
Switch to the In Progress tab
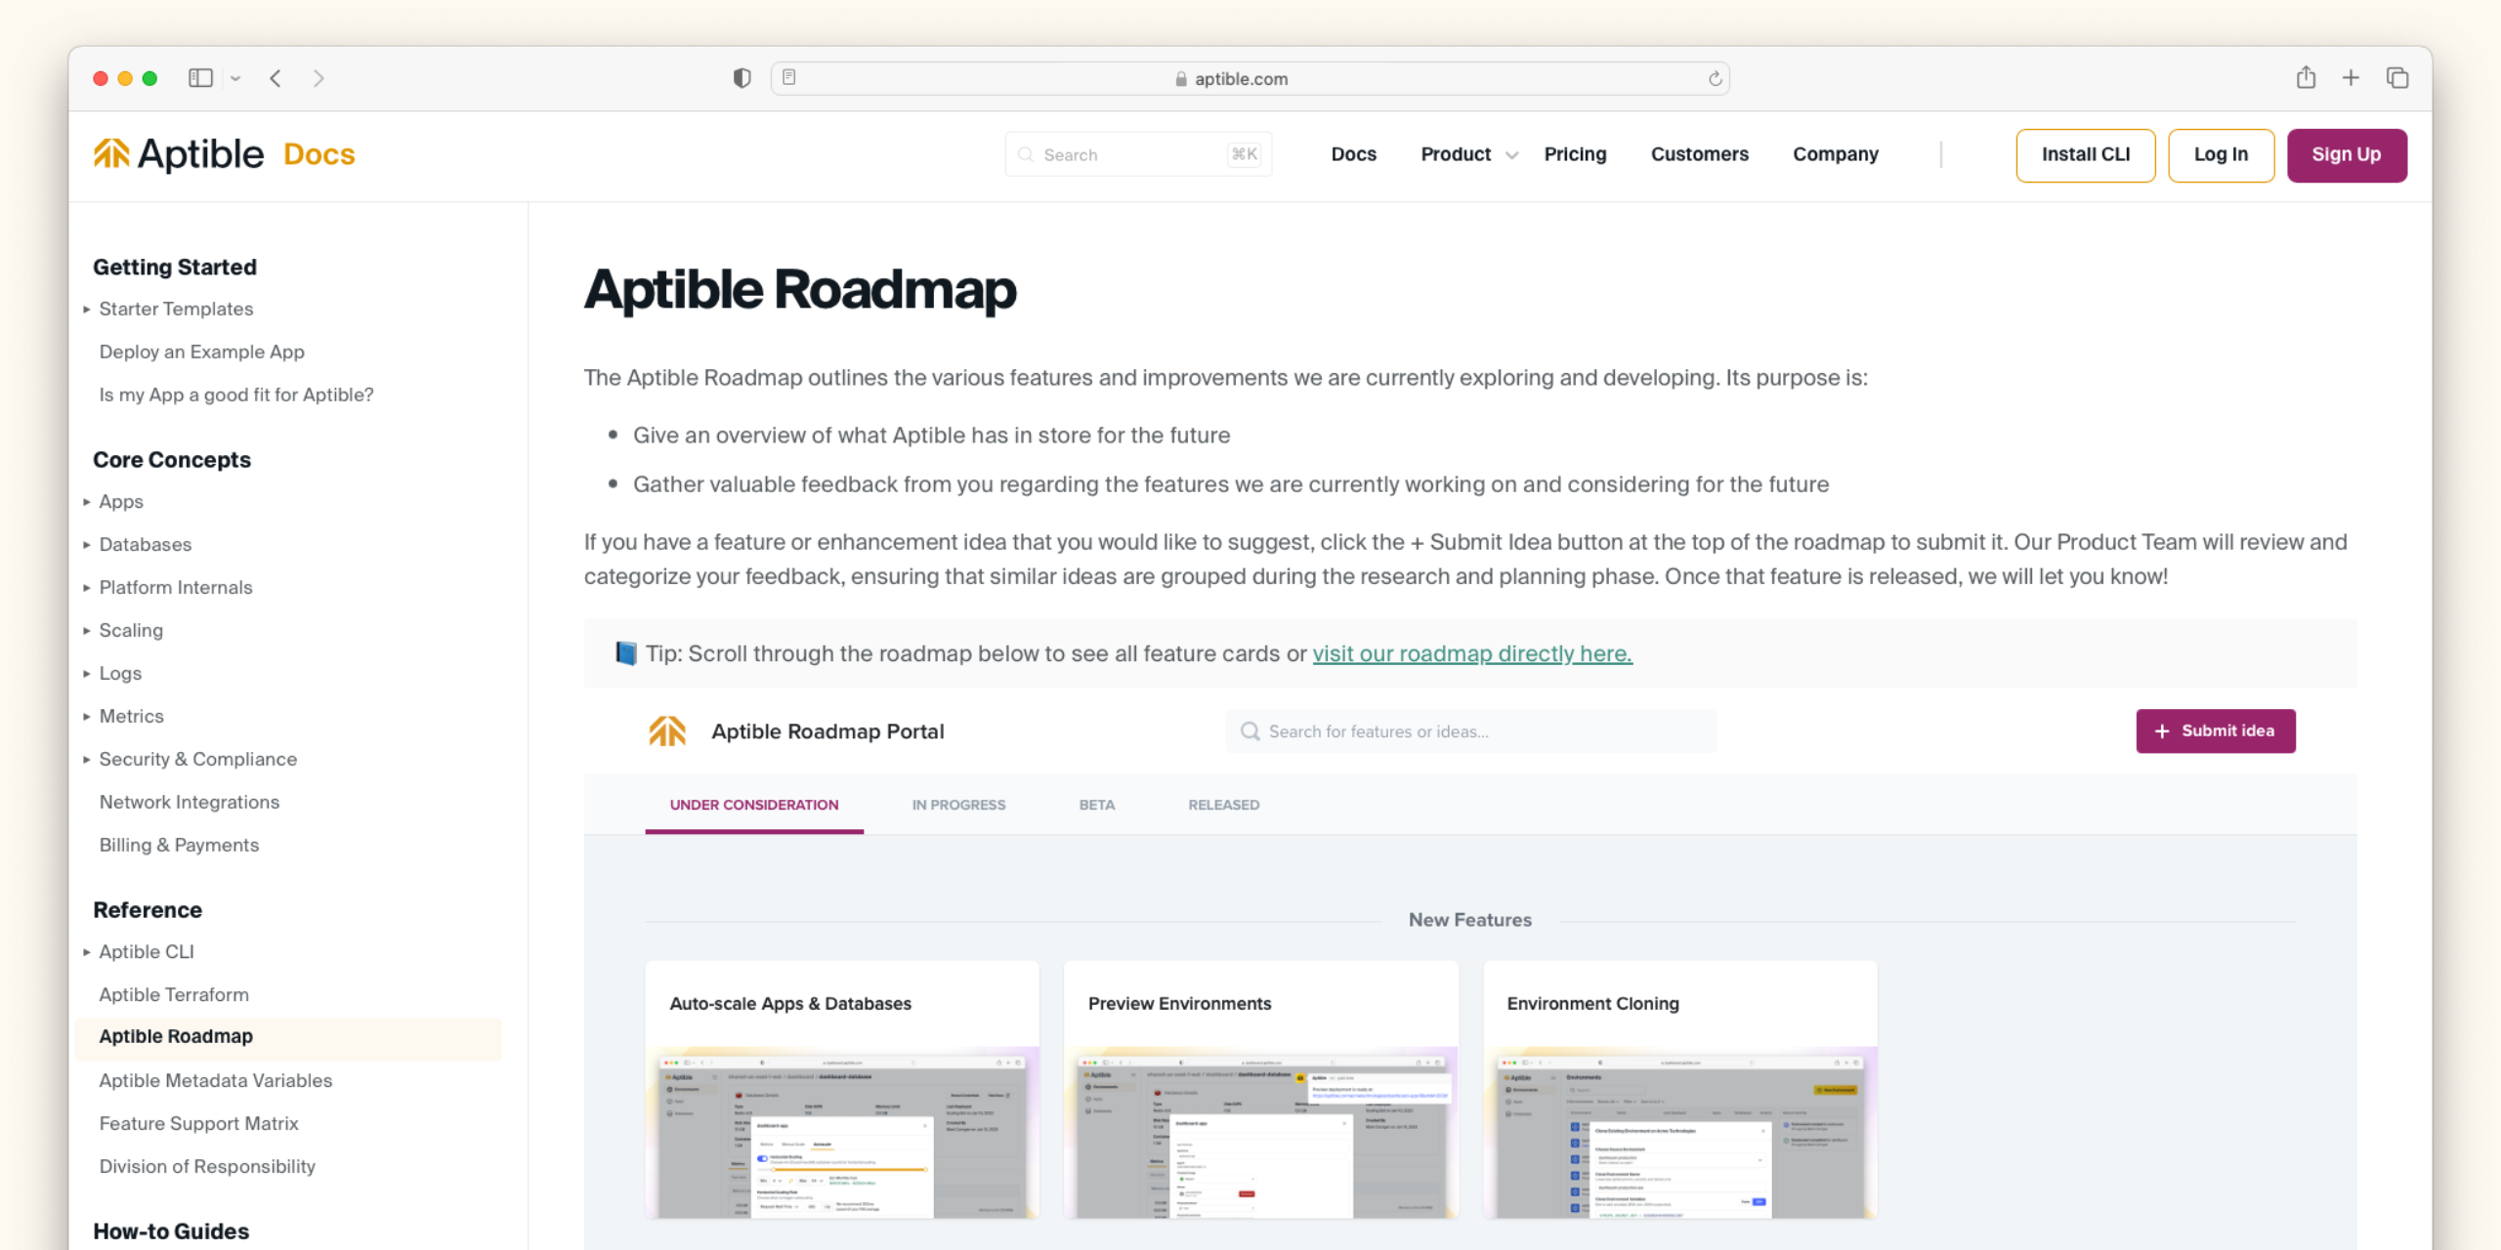[958, 805]
